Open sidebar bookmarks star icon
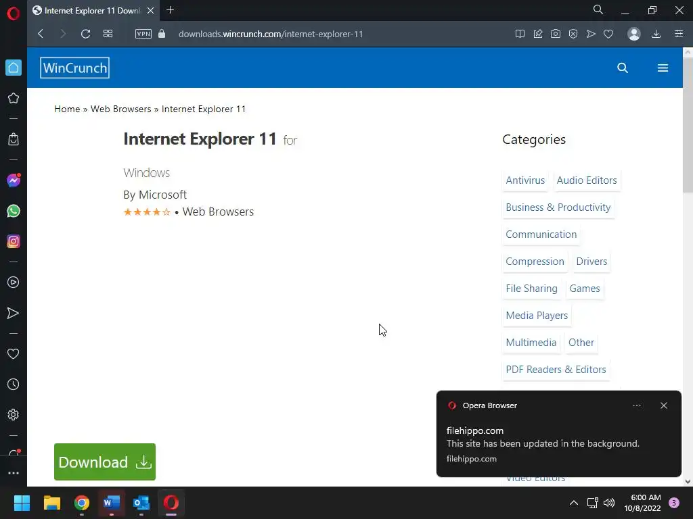 14,98
